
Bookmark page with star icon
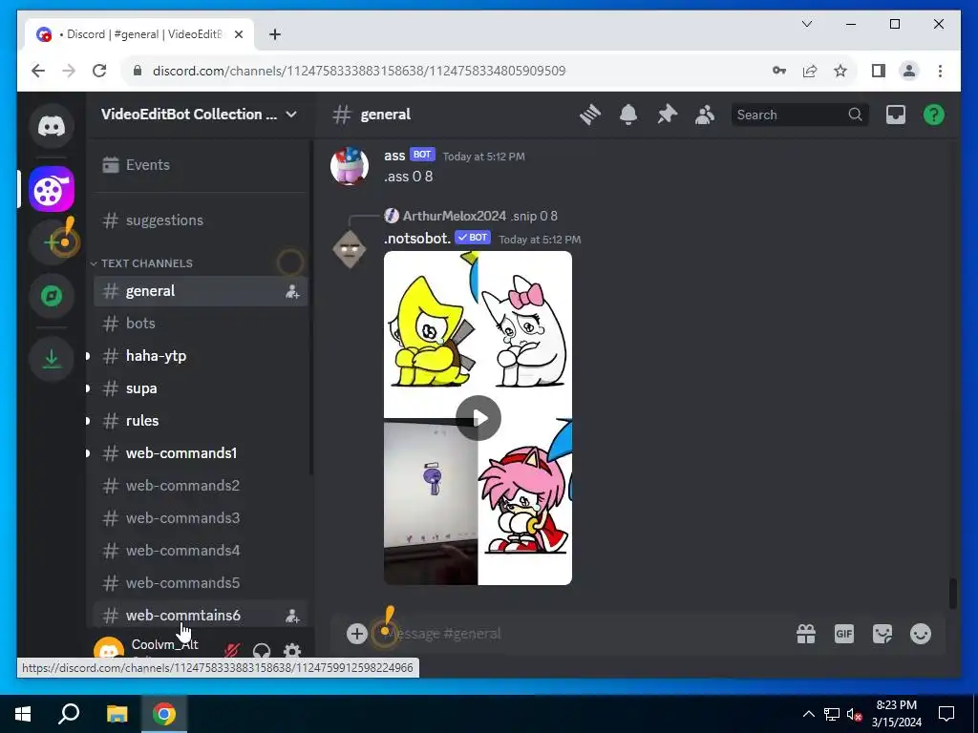click(840, 71)
